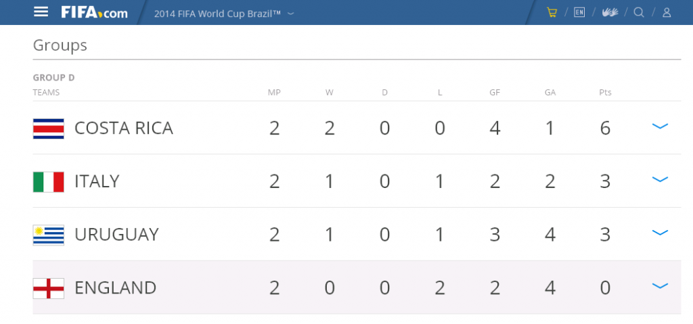The height and width of the screenshot is (324, 693).
Task: Expand the Uruguay row chevron
Action: tap(660, 232)
